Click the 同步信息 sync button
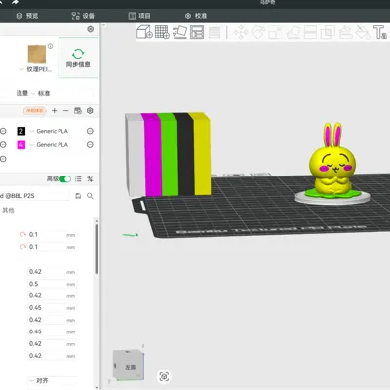The width and height of the screenshot is (390, 390). click(x=78, y=58)
